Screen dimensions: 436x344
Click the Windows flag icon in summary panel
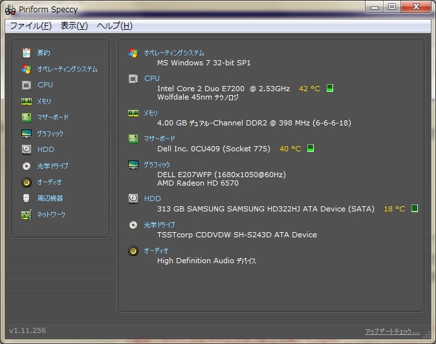133,53
